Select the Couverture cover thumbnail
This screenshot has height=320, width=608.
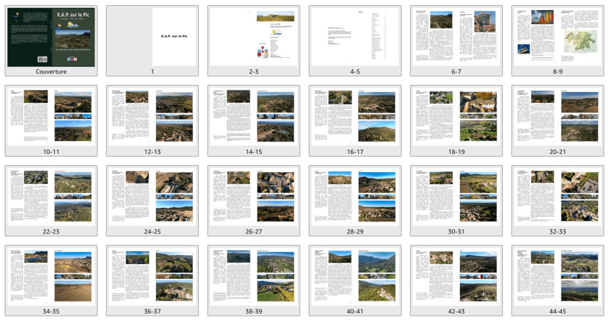pyautogui.click(x=51, y=37)
